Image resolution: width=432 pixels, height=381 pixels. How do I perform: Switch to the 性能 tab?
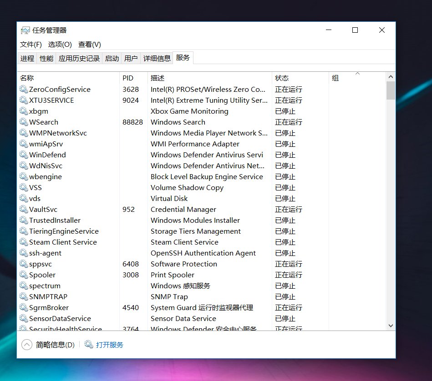(46, 58)
